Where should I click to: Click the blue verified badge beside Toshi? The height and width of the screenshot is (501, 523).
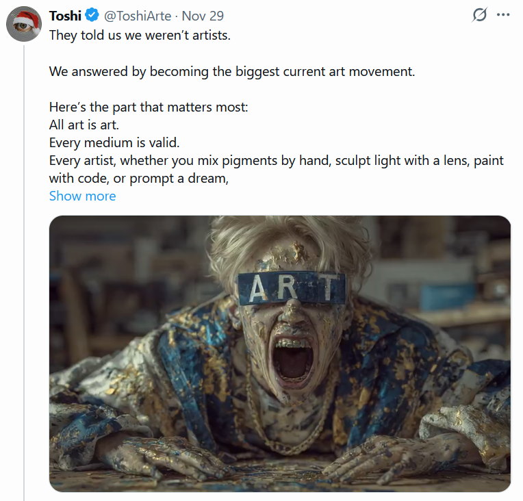click(x=93, y=16)
